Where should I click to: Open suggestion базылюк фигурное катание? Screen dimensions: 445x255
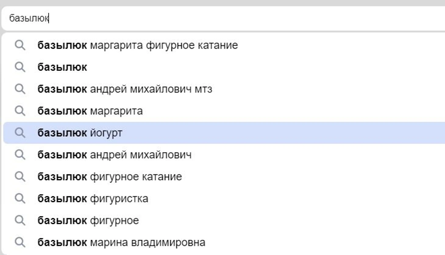[x=109, y=177]
